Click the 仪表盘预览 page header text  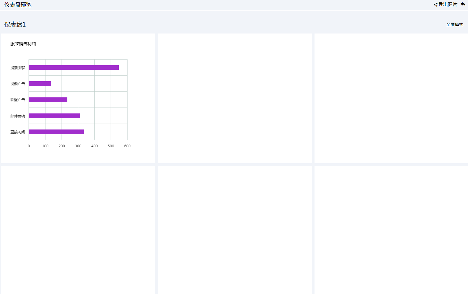[x=18, y=5]
